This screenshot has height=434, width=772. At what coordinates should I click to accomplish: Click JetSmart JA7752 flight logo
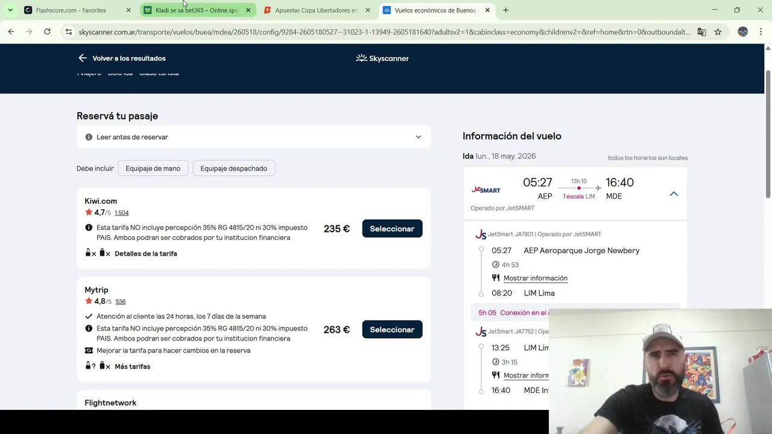coord(481,332)
